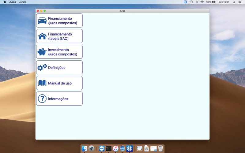This screenshot has width=245, height=153.
Task: Restore the first minimized window in Dock
Action: pos(139,148)
